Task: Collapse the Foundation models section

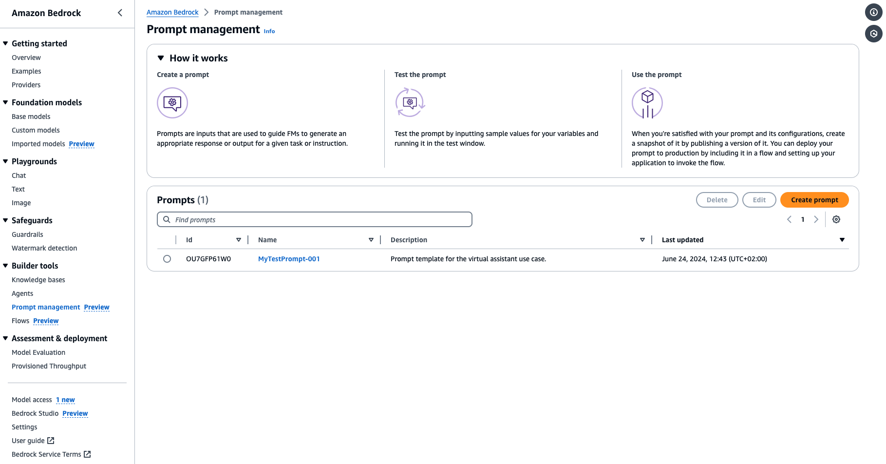Action: tap(5, 102)
